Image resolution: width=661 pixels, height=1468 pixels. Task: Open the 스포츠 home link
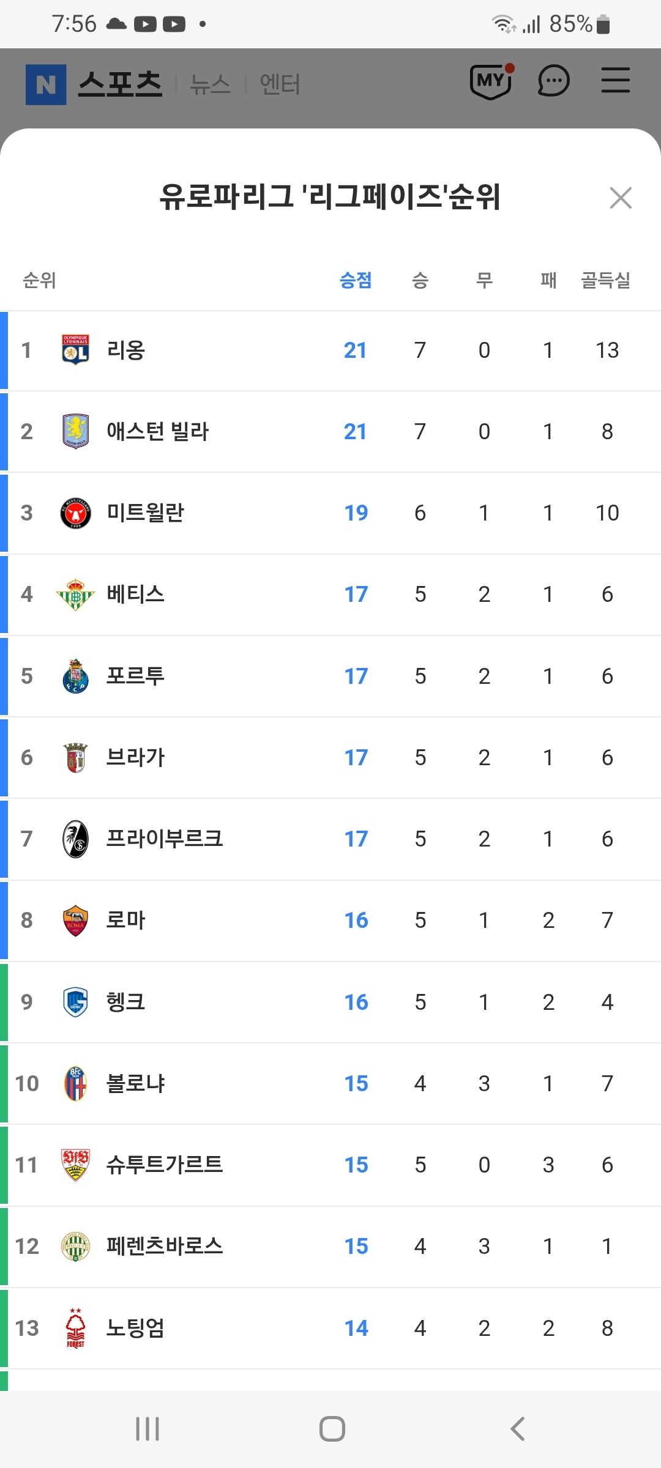tap(120, 84)
